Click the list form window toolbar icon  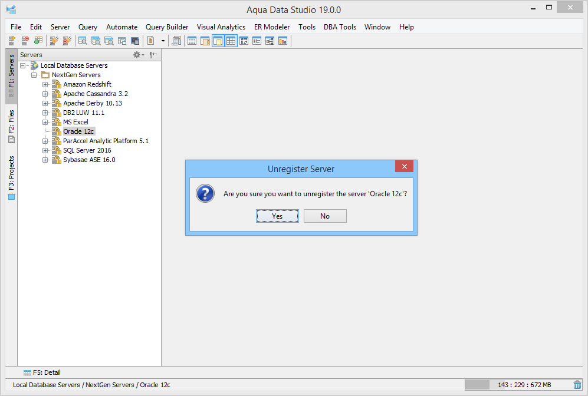click(257, 41)
